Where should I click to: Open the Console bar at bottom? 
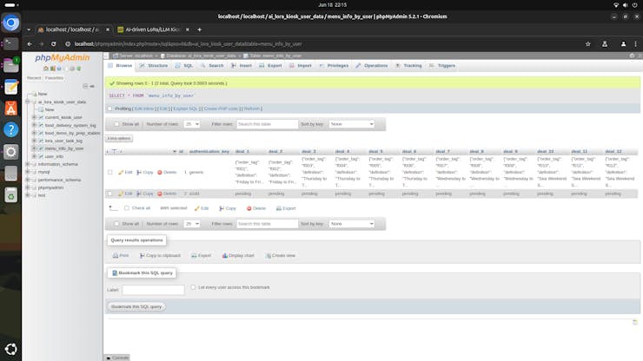[117, 358]
